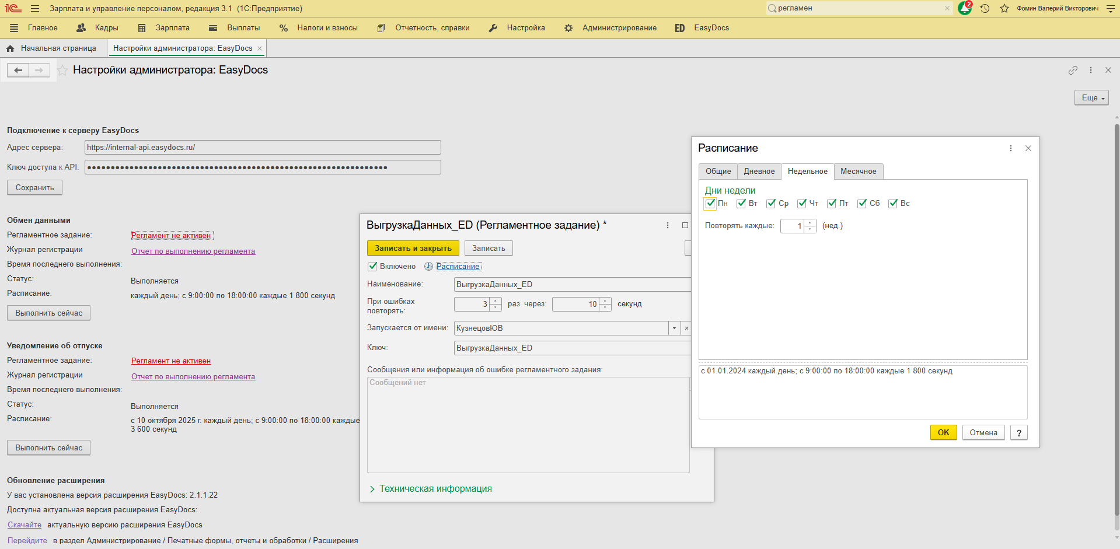
Task: Copy link with the chain icon
Action: coord(1073,70)
